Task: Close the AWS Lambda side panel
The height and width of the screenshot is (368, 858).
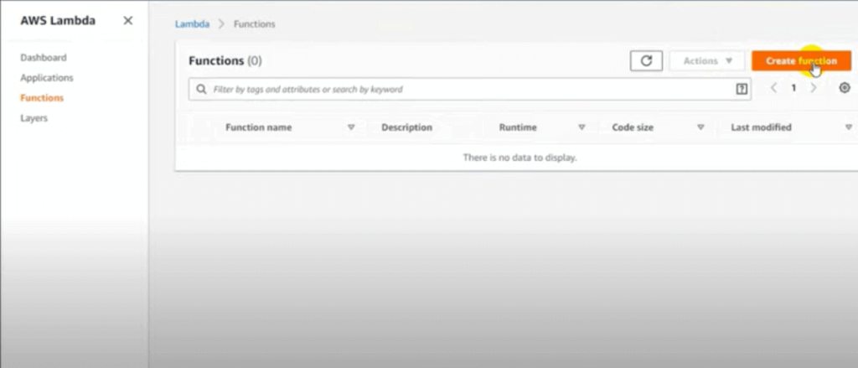Action: [128, 21]
